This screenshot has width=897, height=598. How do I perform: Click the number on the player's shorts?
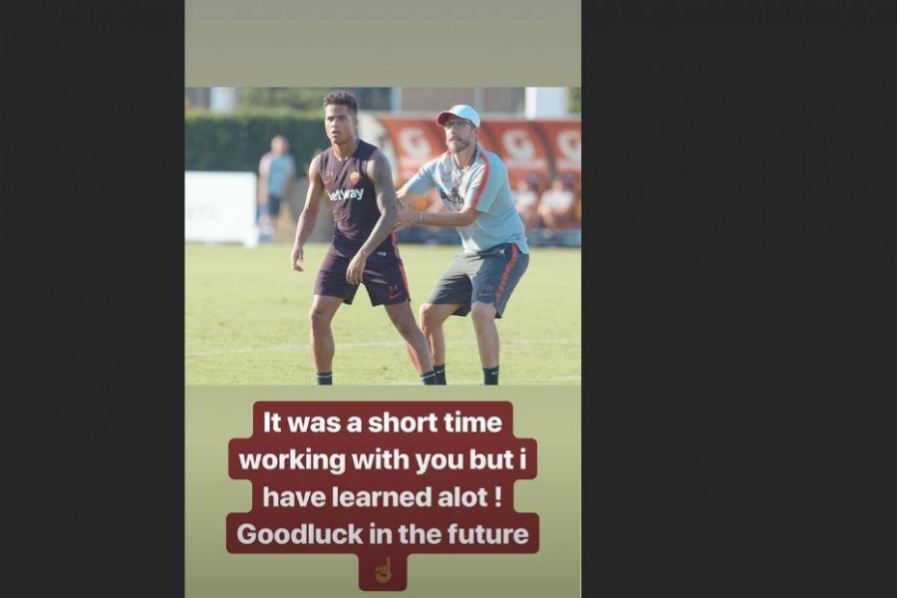point(394,290)
